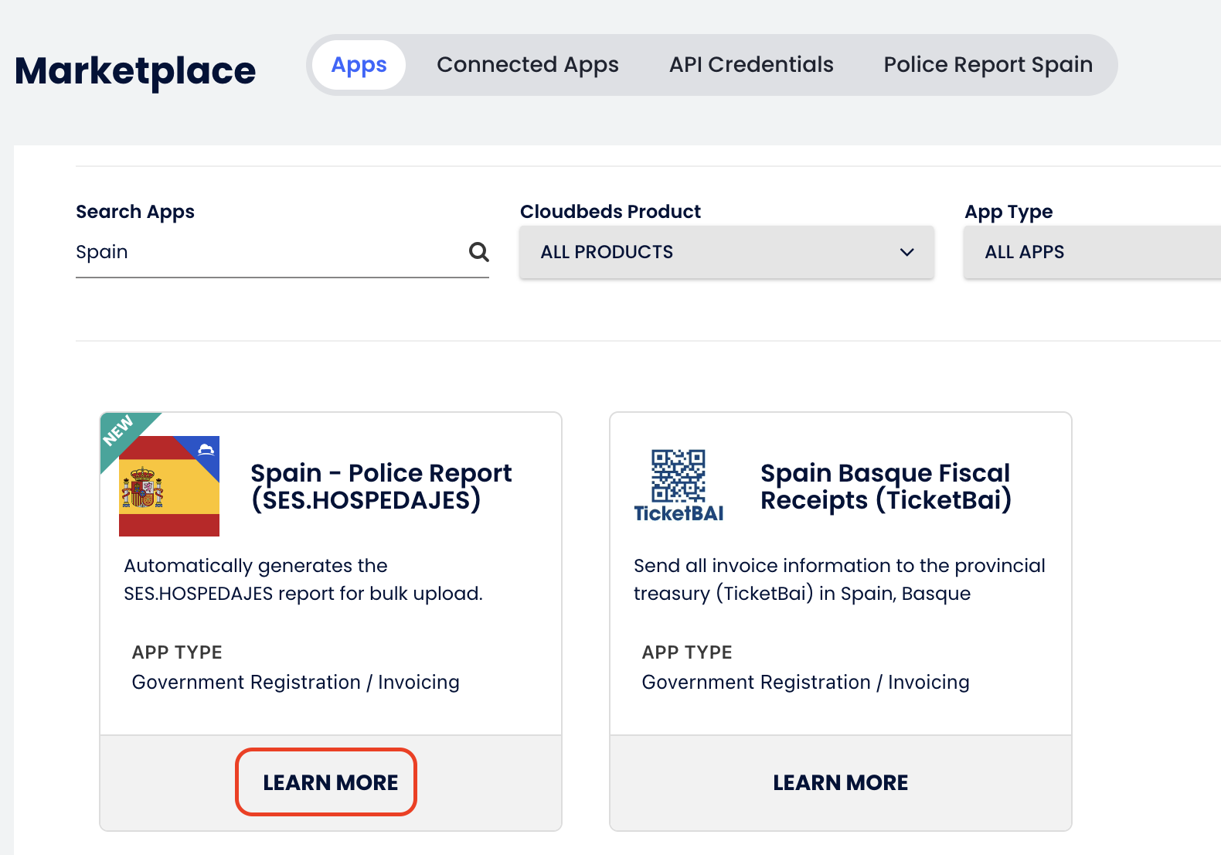Screen dimensions: 1221x855
Task: Click the TicketBai provincial treasury description text
Action: pyautogui.click(x=839, y=580)
